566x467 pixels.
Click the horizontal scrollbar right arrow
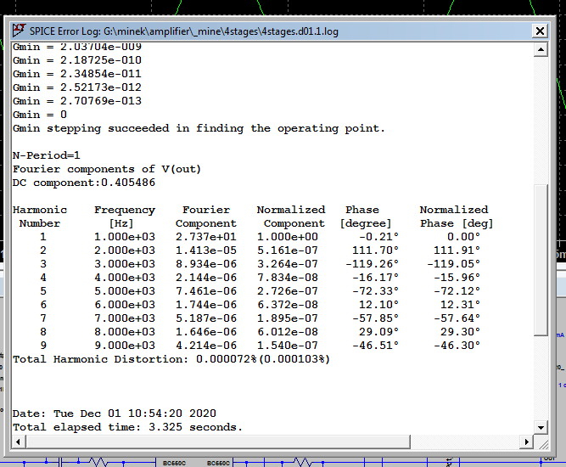pos(527,442)
